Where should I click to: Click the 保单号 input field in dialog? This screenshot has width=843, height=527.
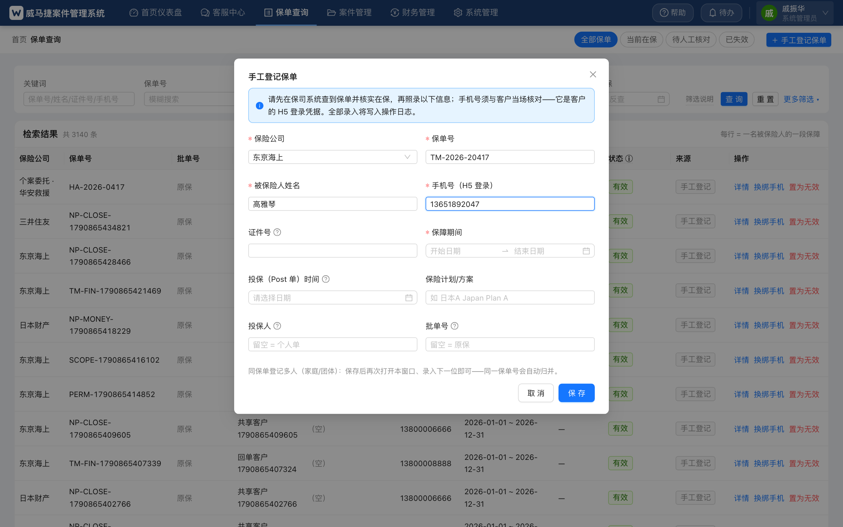pos(510,157)
